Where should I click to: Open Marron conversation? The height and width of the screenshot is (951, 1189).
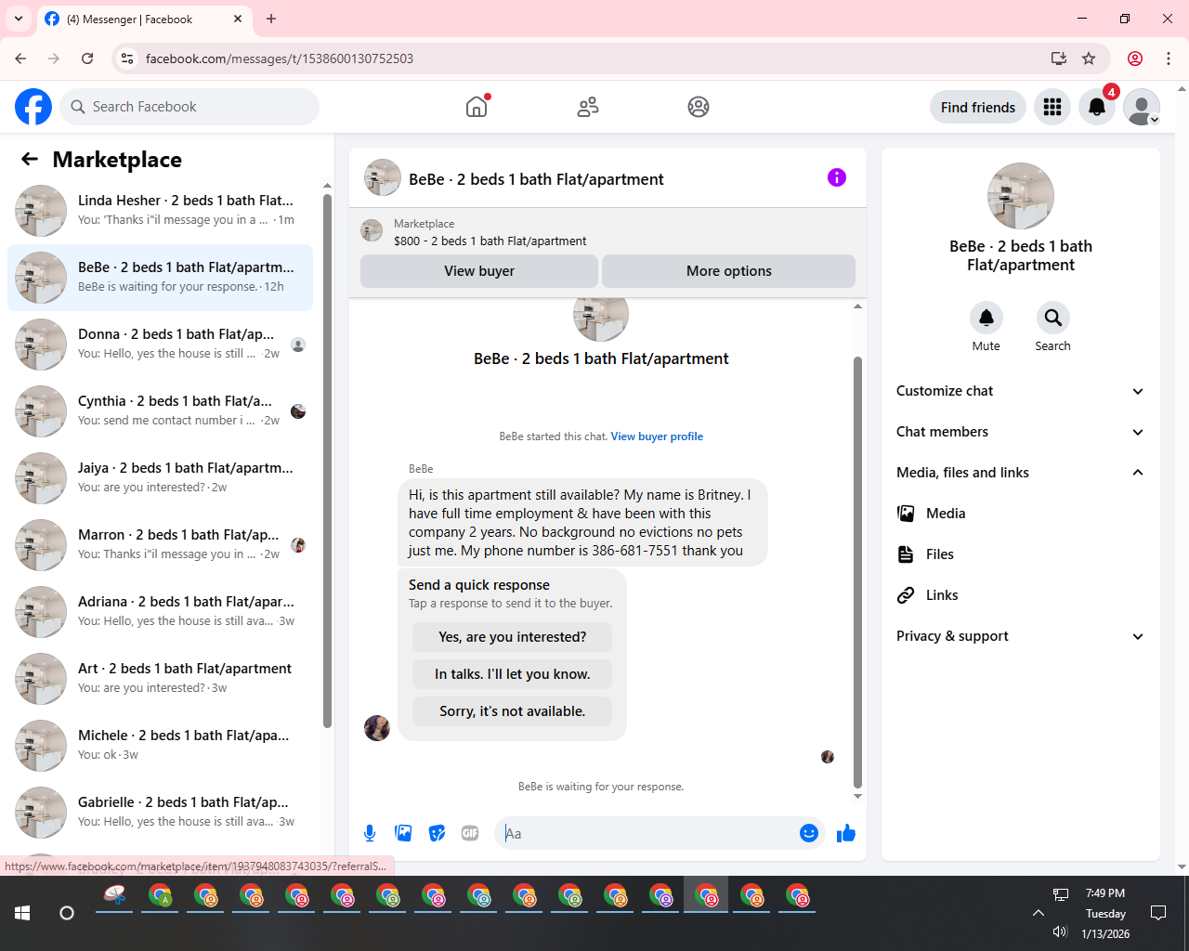161,545
